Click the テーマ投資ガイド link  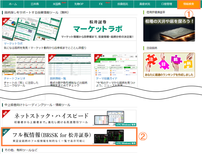point(107,78)
